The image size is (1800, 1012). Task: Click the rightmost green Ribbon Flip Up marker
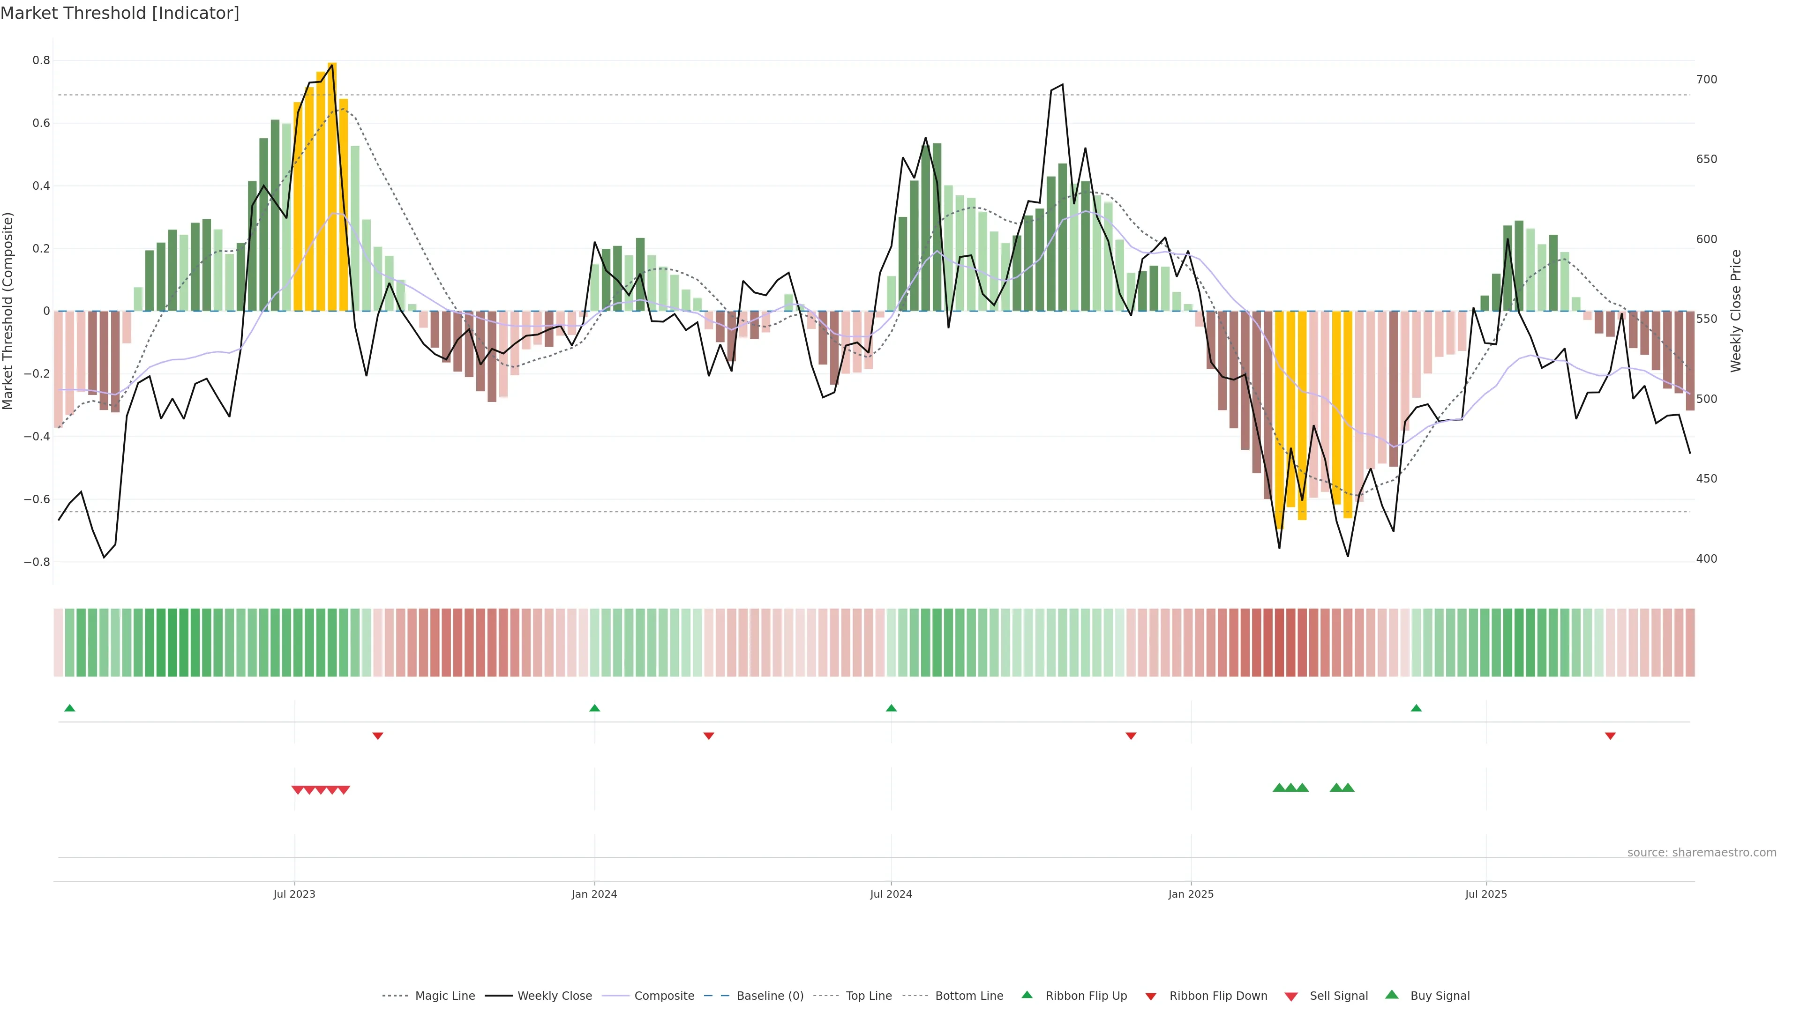point(1417,708)
